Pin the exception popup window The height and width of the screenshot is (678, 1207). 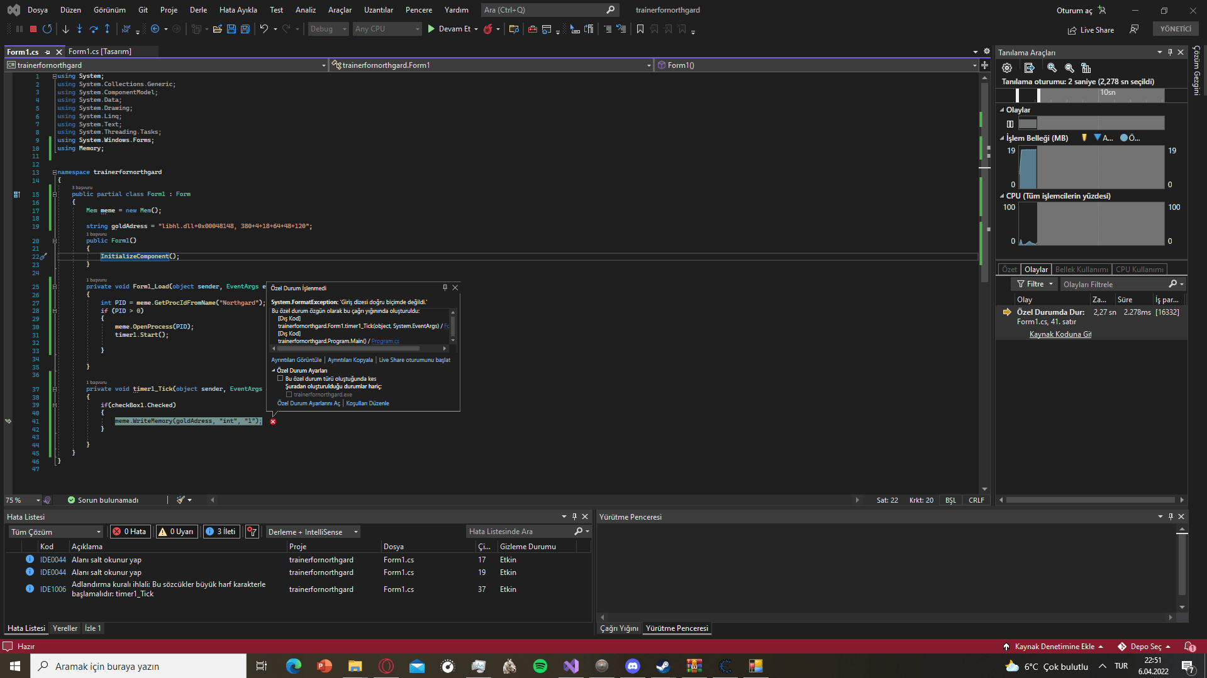(x=445, y=288)
